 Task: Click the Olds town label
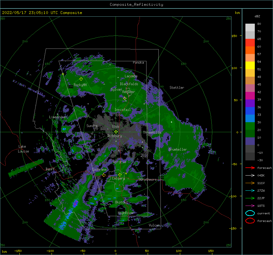pos(116,126)
